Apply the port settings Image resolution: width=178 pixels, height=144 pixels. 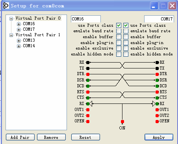(159, 137)
